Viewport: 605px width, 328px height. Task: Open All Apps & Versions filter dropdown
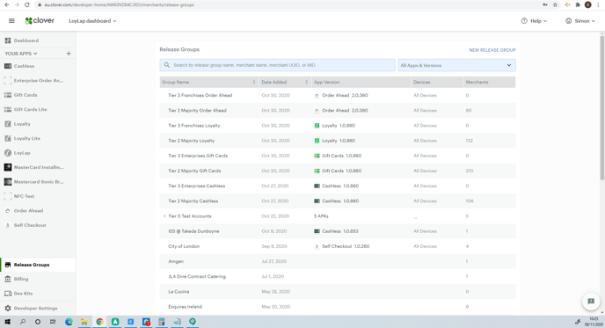tap(456, 65)
